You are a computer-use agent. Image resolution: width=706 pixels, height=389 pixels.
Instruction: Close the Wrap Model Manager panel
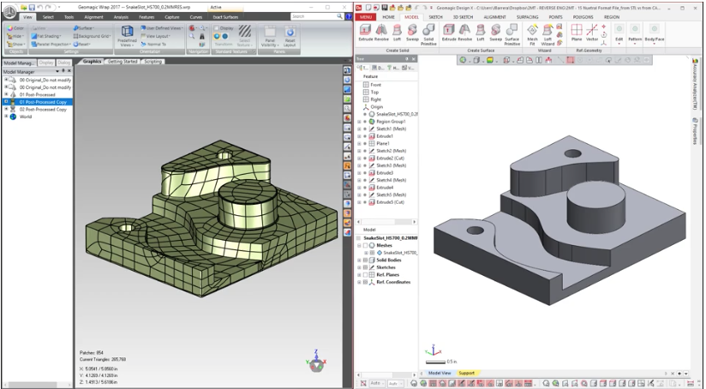pyautogui.click(x=69, y=71)
